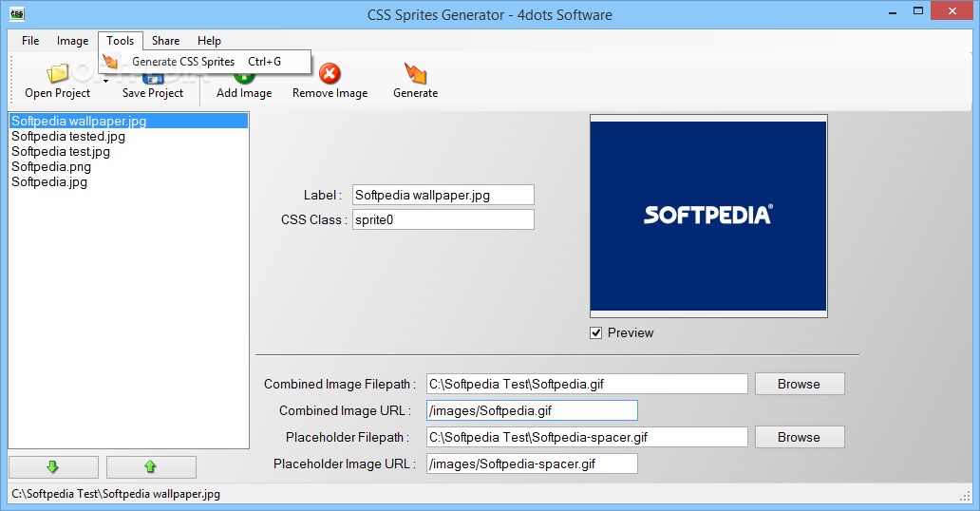Click the Generate toolbar icon

tap(415, 74)
